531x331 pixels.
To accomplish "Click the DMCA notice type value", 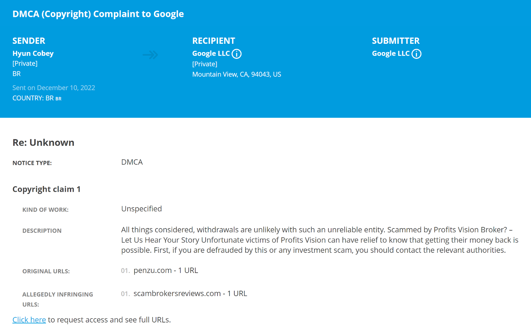I will pos(132,162).
